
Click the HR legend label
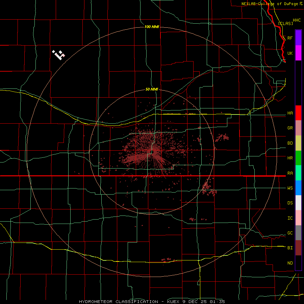tap(290, 158)
